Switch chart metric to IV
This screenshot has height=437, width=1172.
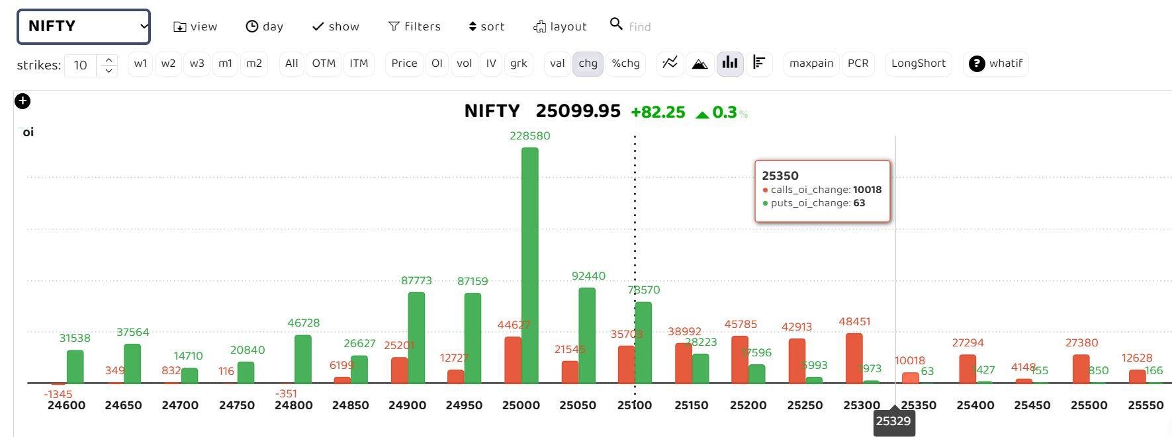(x=491, y=63)
